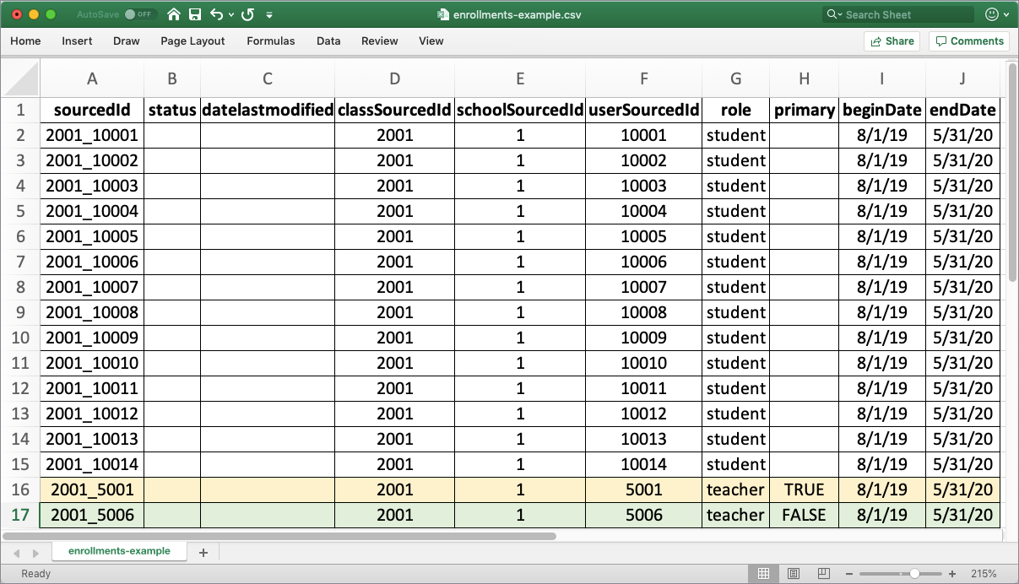Screen dimensions: 1019x584
Task: Switch to Page Layout view in status bar
Action: [794, 574]
